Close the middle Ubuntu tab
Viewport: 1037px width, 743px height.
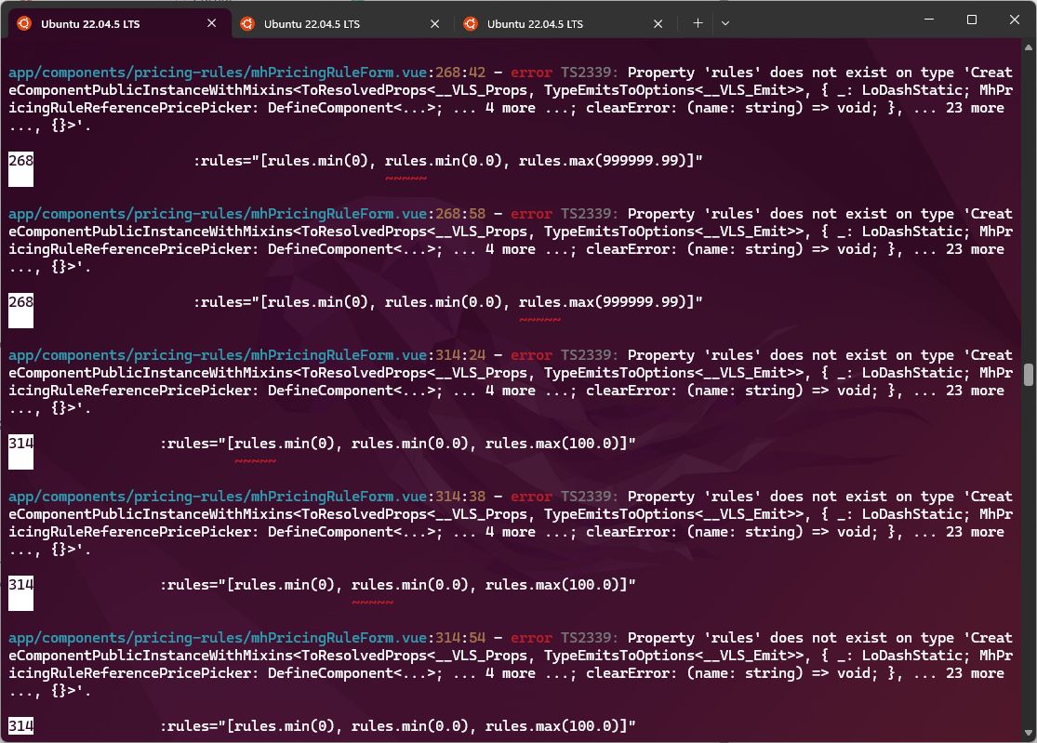[434, 24]
